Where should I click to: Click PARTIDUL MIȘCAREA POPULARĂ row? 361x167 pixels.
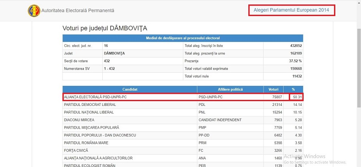click(x=183, y=127)
